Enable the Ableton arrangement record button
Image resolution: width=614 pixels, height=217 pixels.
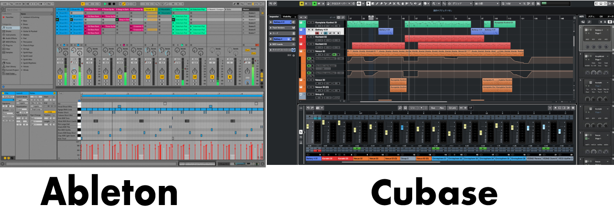pyautogui.click(x=114, y=4)
